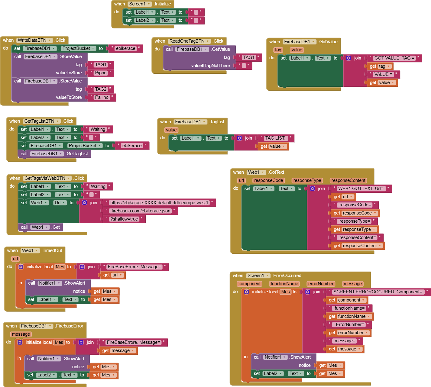The width and height of the screenshot is (431, 387).
Task: Open the WriteDataBTN component dropdown
Action: coord(50,40)
